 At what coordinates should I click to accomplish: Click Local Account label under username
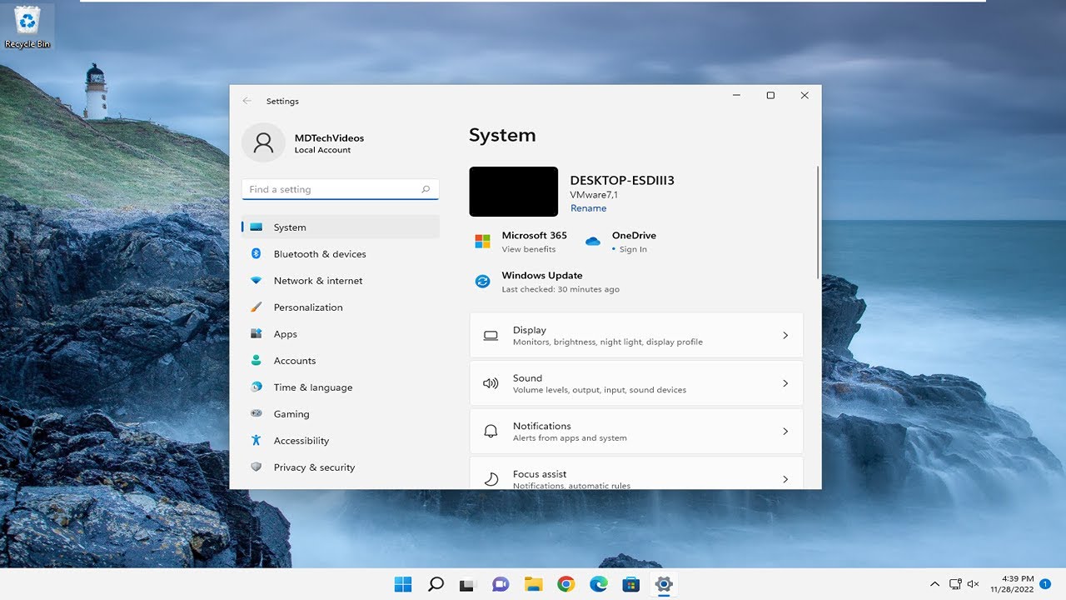tap(322, 150)
